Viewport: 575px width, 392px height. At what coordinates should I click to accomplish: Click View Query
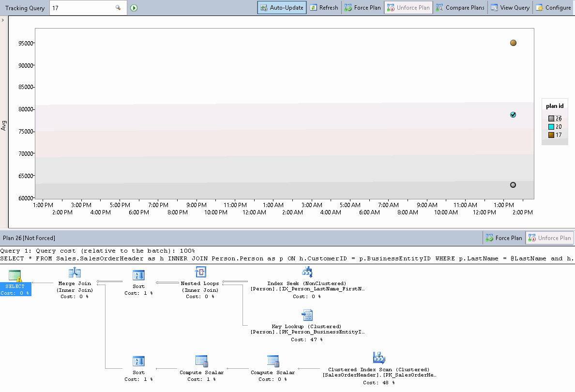click(x=510, y=7)
